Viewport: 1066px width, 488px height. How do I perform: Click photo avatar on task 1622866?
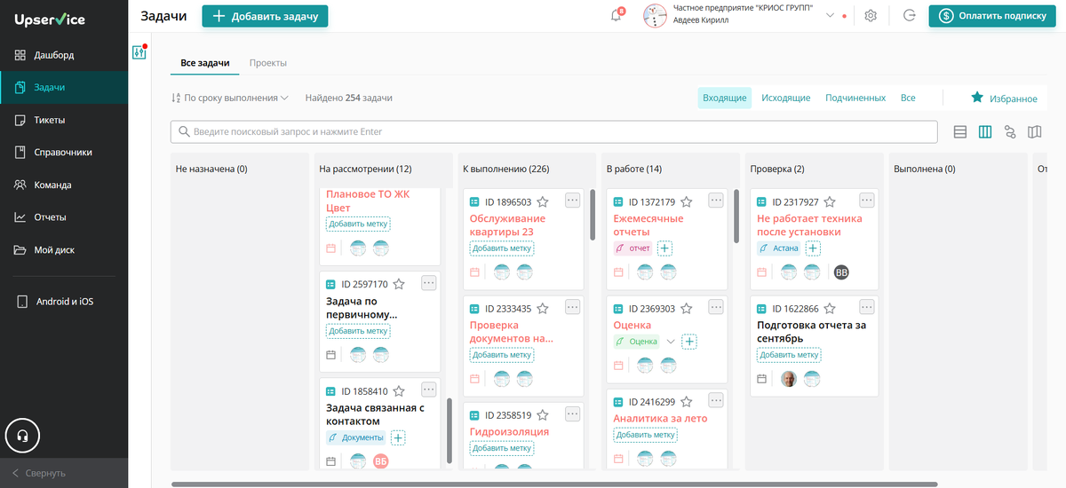(x=789, y=379)
